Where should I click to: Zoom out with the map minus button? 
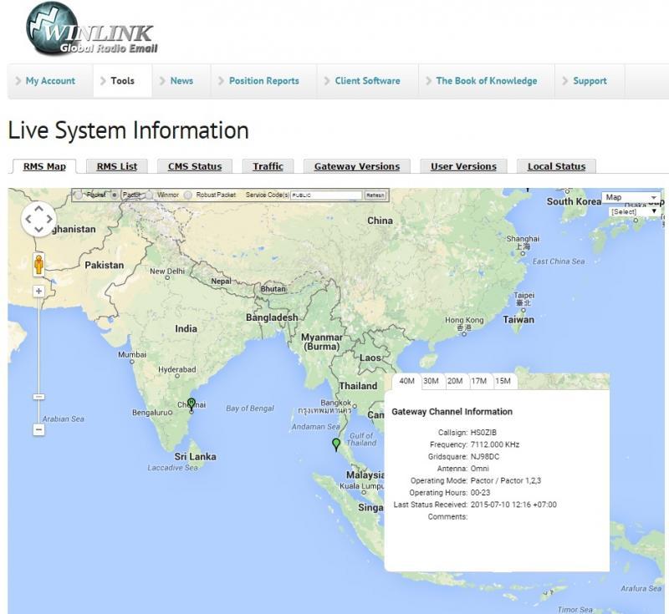pyautogui.click(x=38, y=429)
